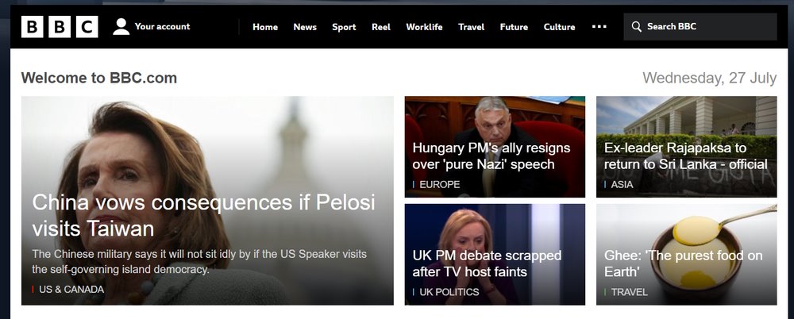Image resolution: width=794 pixels, height=319 pixels.
Task: Open Rajapaksa return to Sri Lanka story
Action: 686,156
